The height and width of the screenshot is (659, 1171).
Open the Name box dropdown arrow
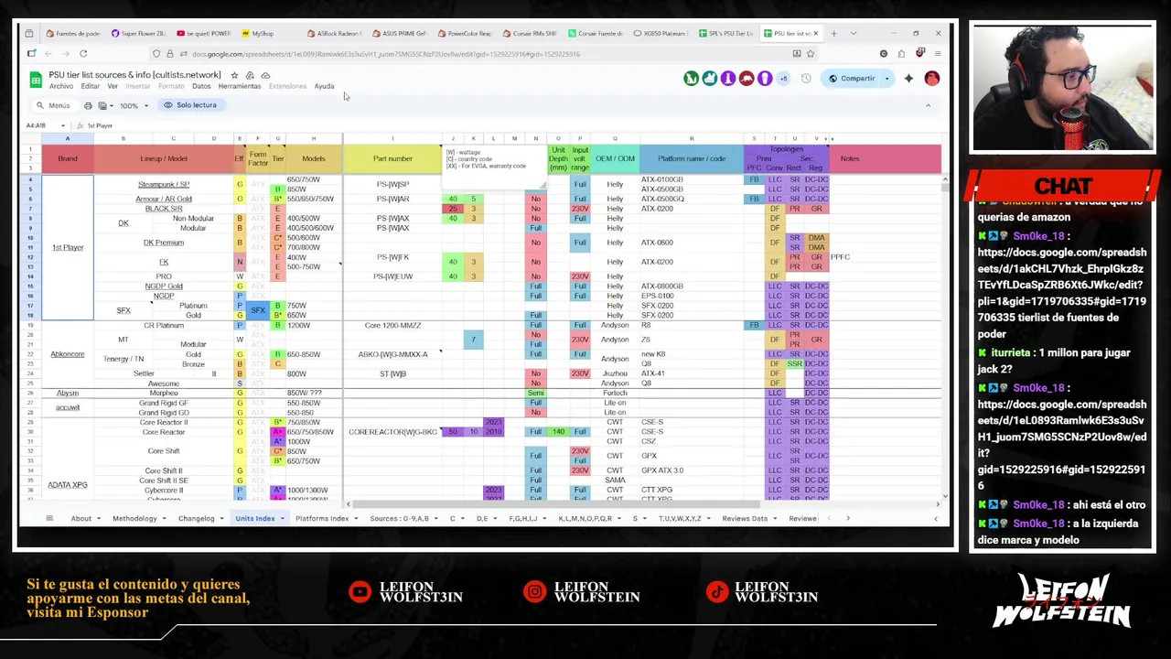62,125
